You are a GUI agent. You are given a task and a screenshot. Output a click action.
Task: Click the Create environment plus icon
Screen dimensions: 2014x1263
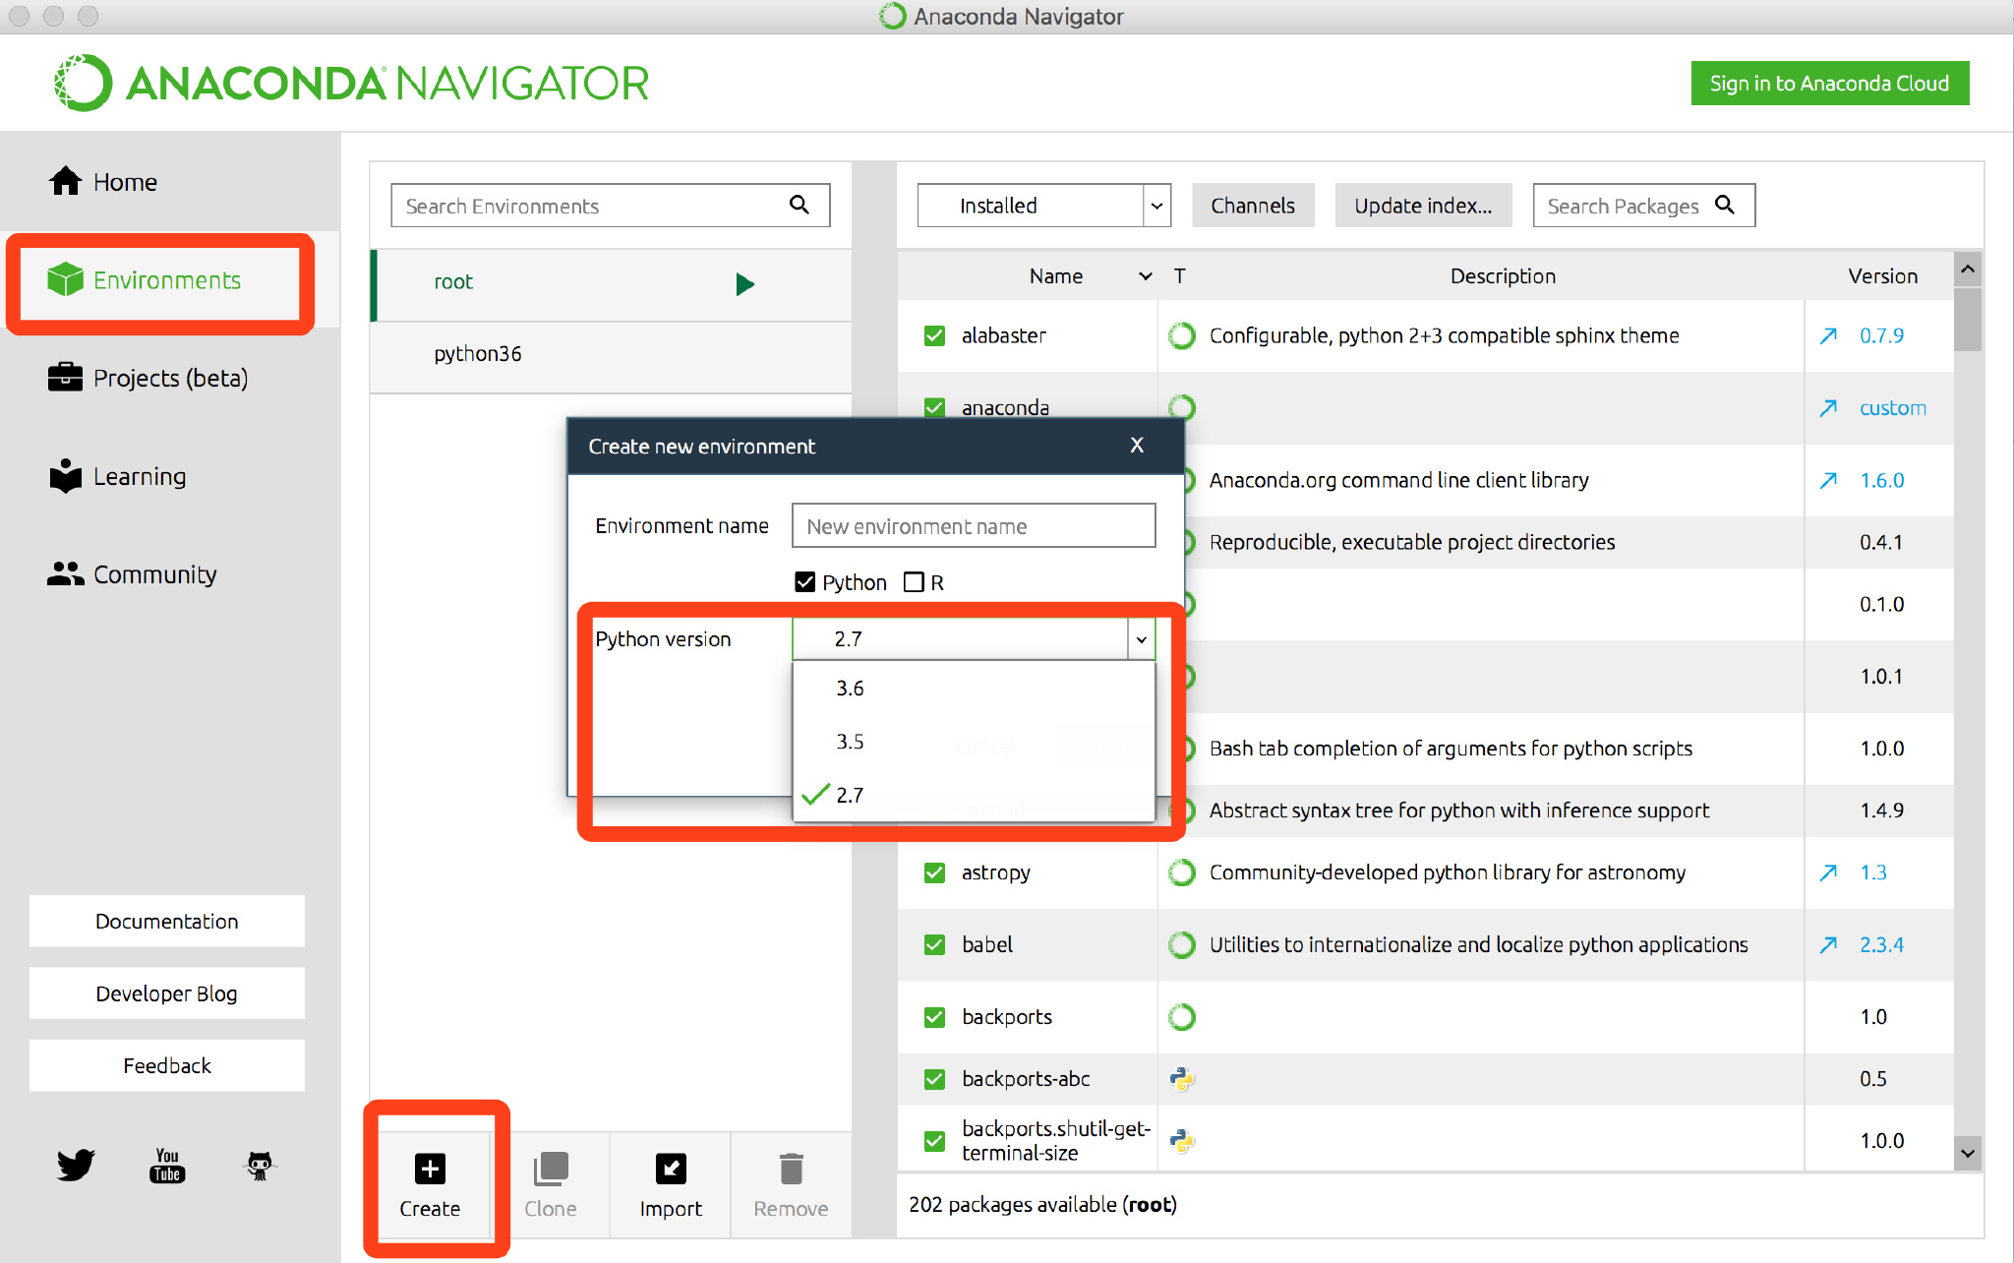430,1169
